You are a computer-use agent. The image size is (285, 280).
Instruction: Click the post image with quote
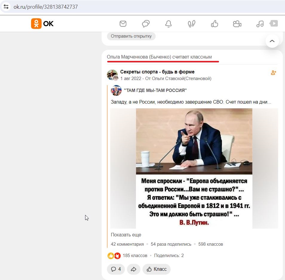(194, 168)
